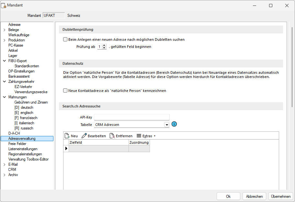Collapse the Mahnungen tree node
This screenshot has height=202, width=295.
tap(4, 97)
